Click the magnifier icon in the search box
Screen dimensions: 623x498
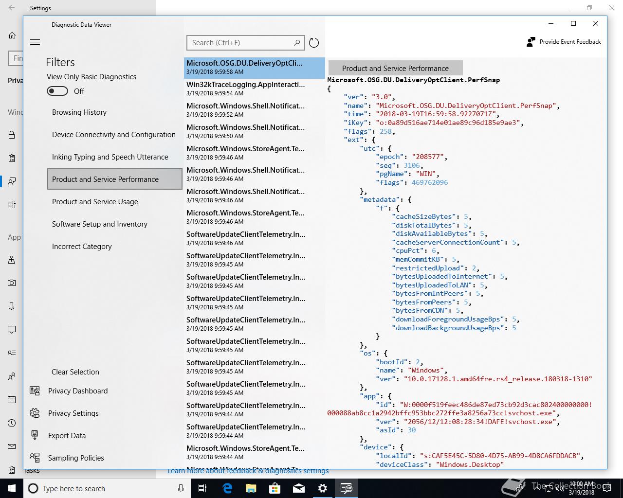pos(297,43)
